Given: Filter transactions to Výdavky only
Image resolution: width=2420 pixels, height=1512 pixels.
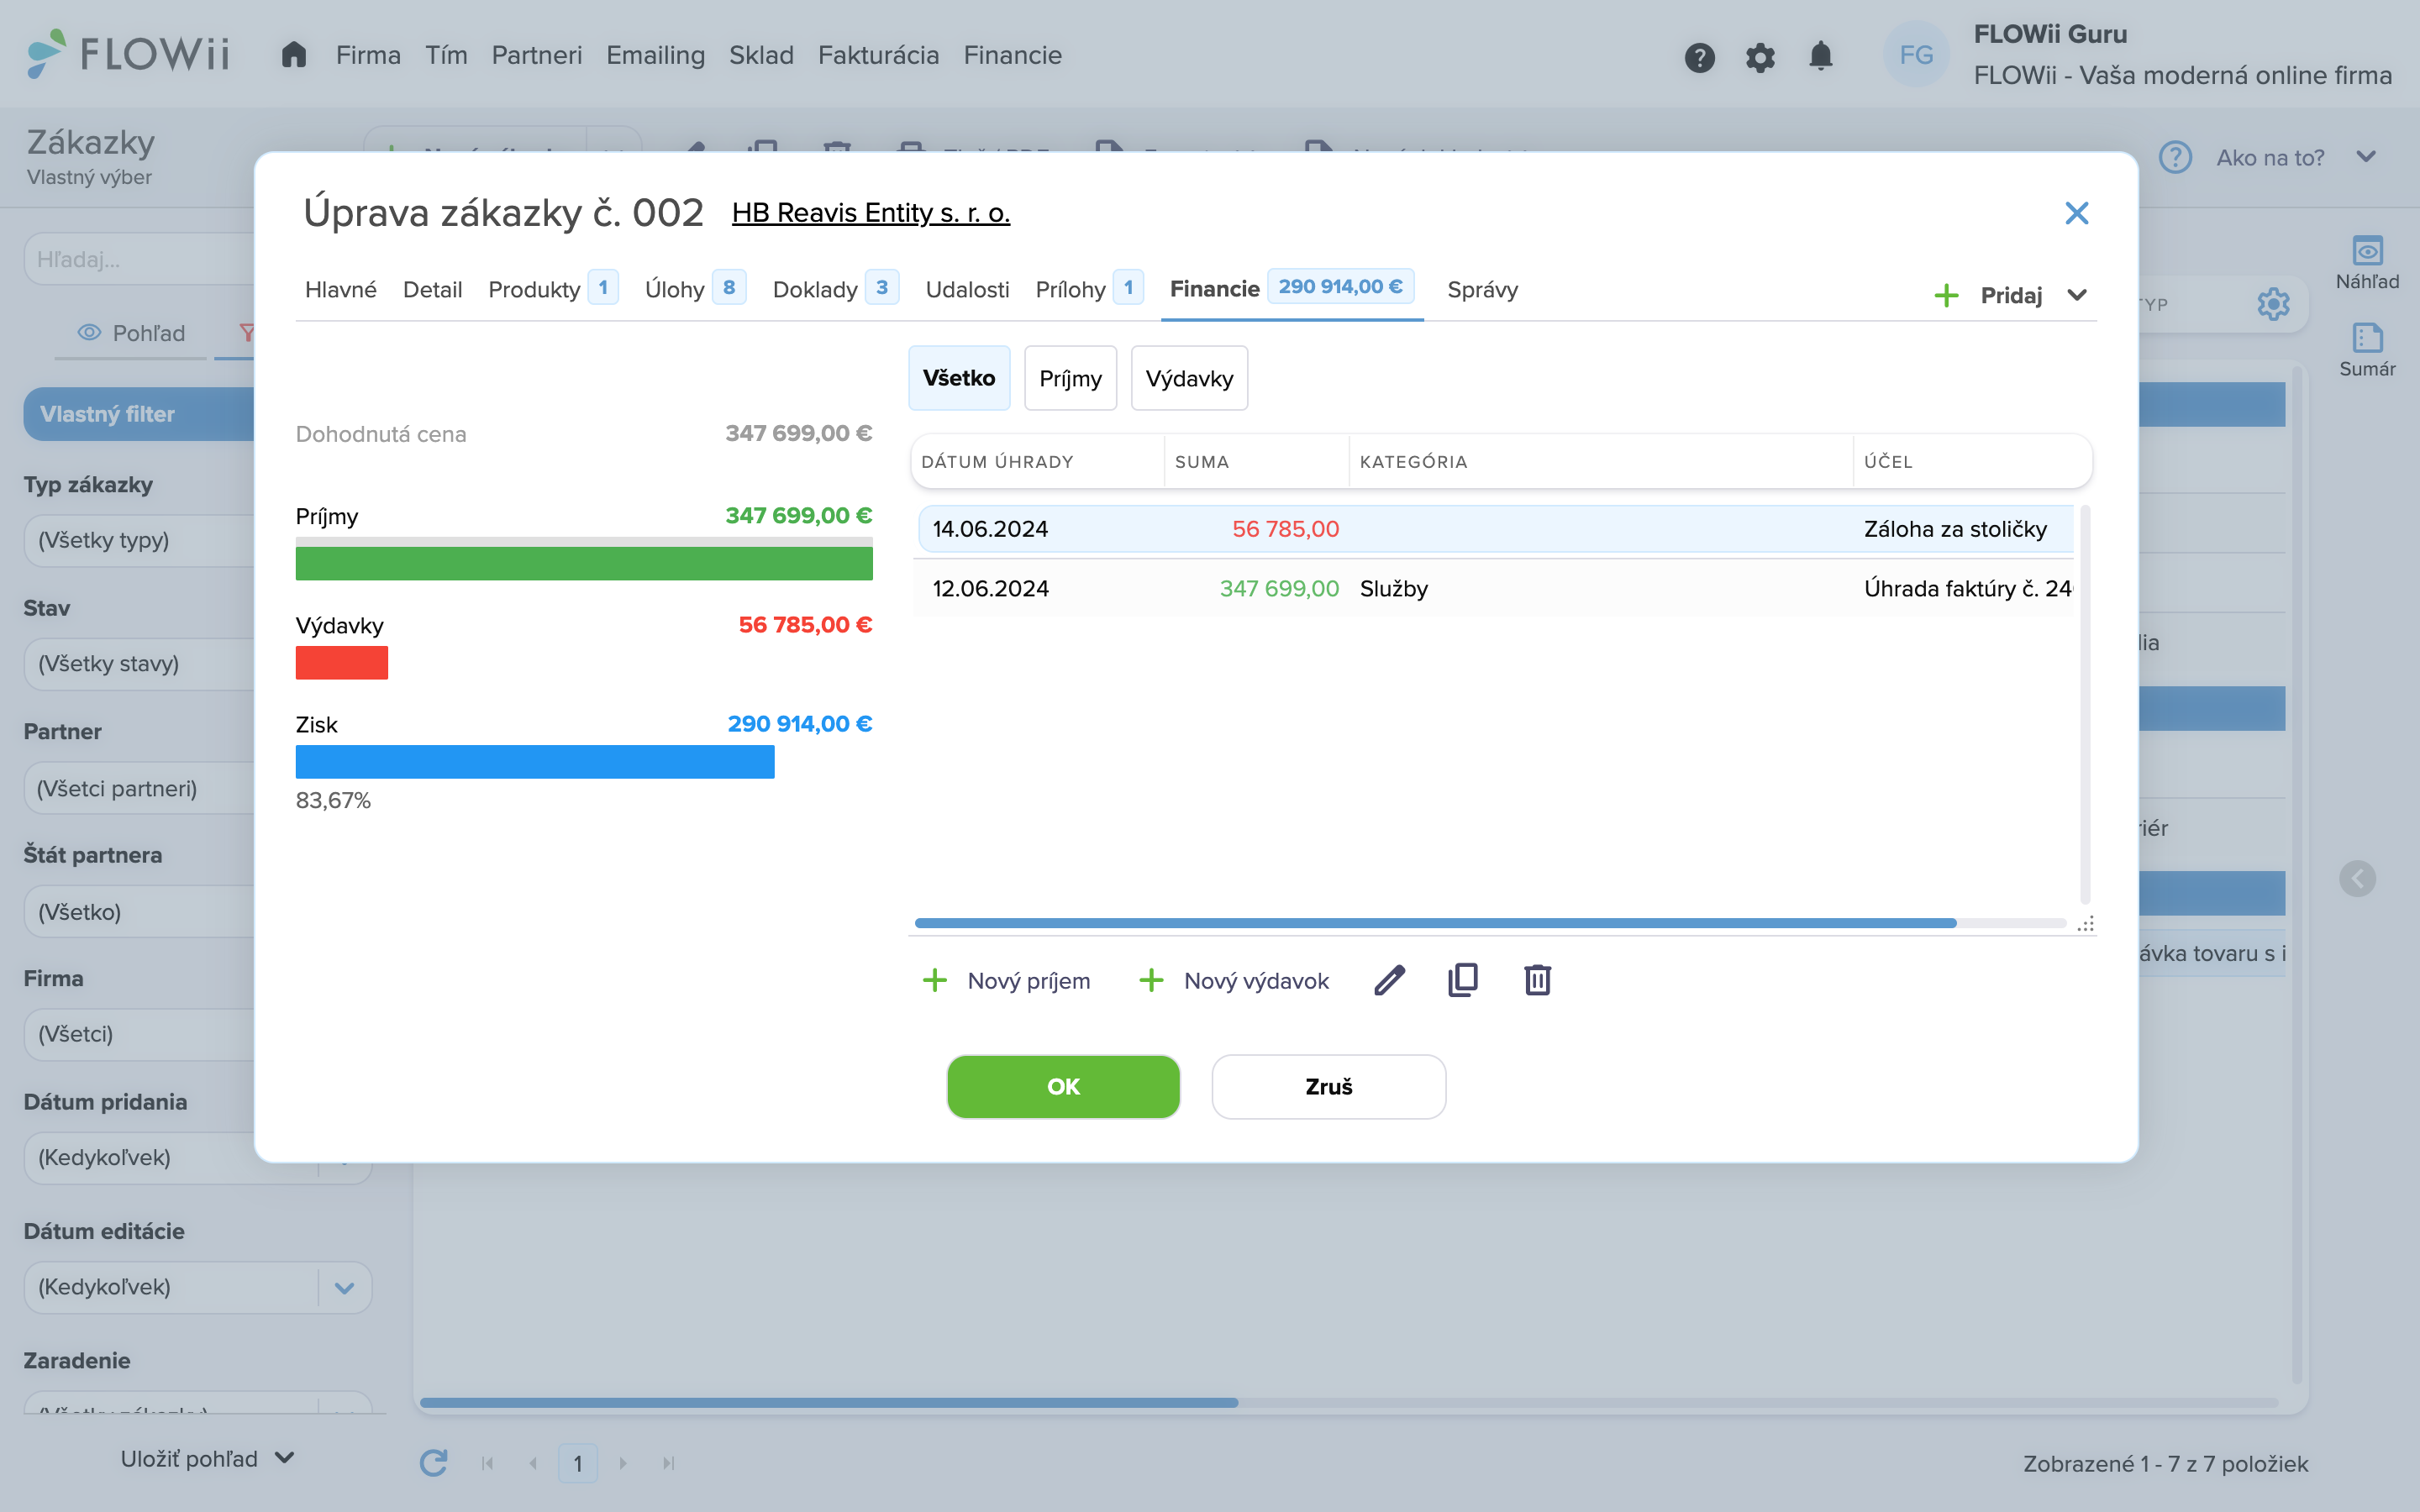Looking at the screenshot, I should click(1189, 378).
